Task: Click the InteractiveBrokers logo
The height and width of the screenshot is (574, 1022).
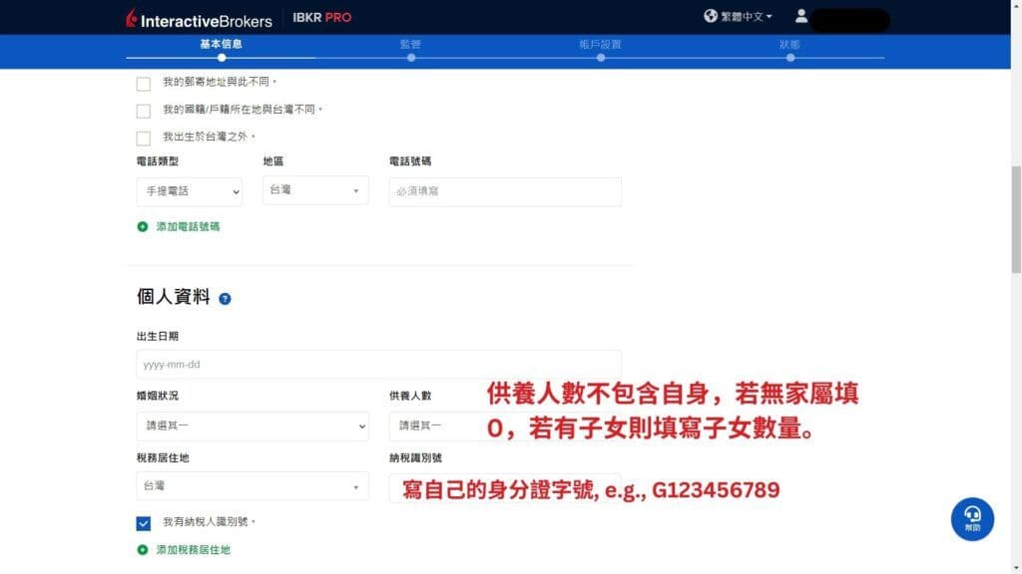Action: [x=199, y=17]
